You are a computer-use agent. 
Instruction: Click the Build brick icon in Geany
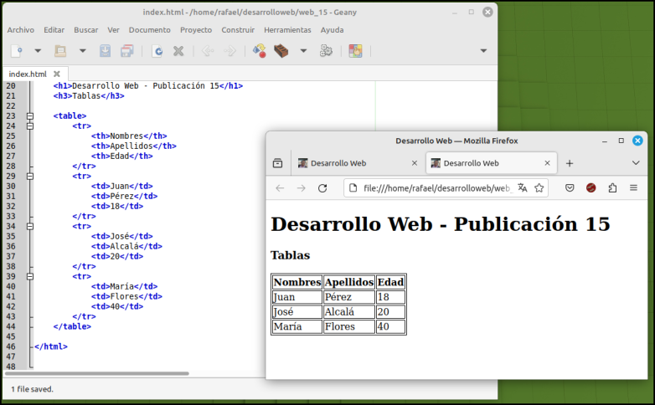click(x=281, y=51)
